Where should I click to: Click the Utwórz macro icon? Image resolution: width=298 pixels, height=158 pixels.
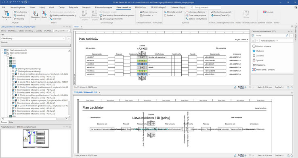coord(44,15)
